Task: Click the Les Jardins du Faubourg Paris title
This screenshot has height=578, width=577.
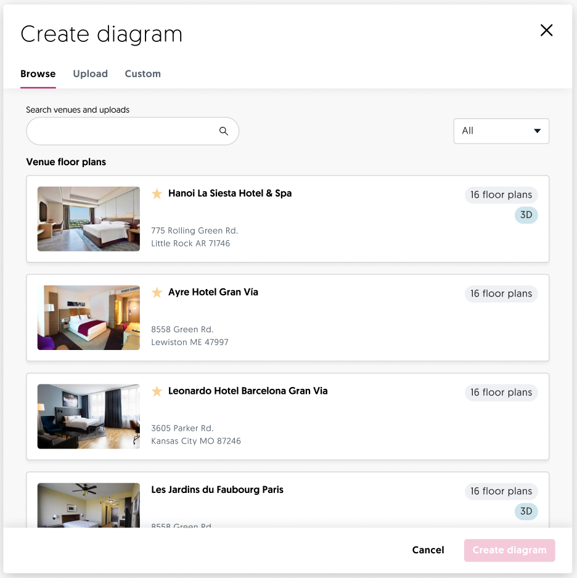Action: (217, 490)
